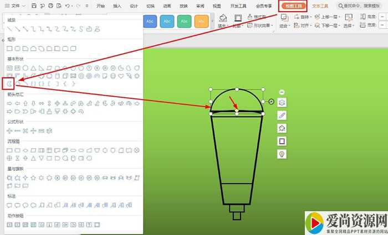This screenshot has height=235, width=388.
Task: Insert the right arrow block shape
Action: (x=9, y=103)
